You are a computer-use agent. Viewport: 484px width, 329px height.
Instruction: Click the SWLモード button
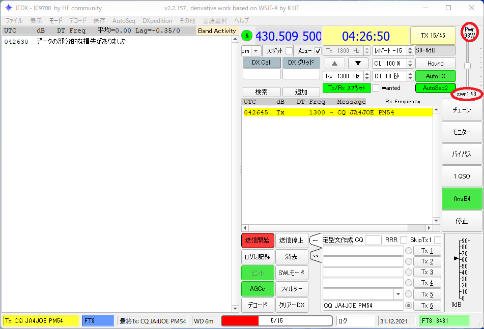[292, 273]
